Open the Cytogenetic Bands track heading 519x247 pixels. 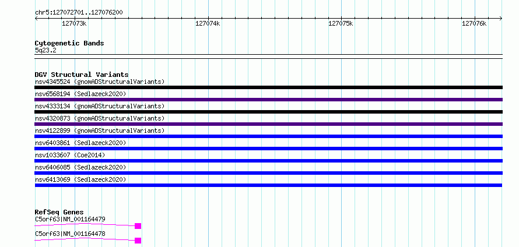[x=69, y=43]
